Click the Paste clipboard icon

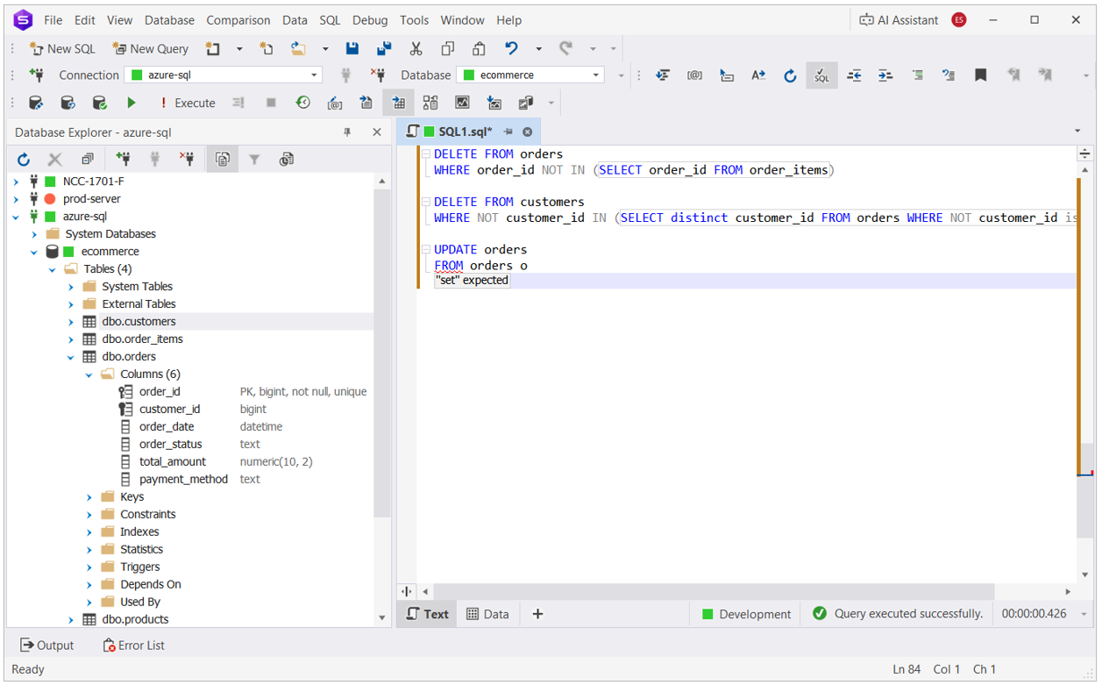pos(479,49)
